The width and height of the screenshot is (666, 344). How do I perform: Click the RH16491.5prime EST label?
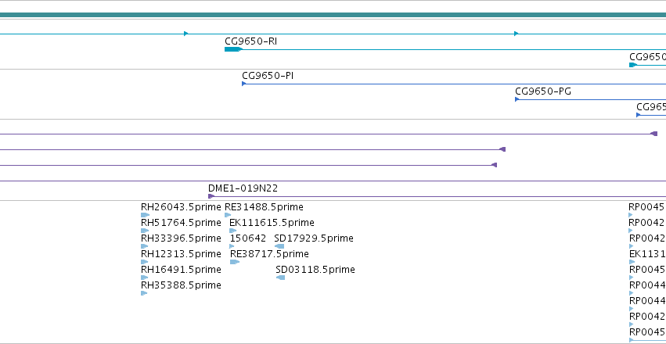[x=181, y=270]
